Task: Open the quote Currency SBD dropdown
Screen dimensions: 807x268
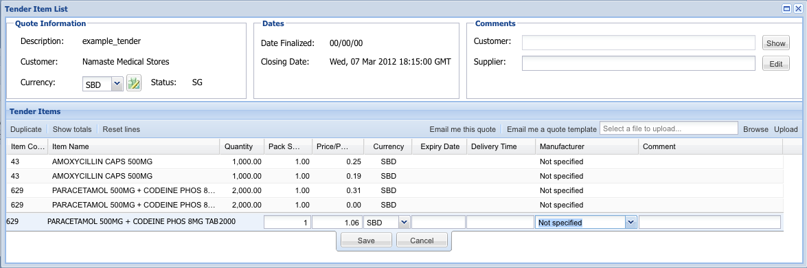Action: click(117, 84)
